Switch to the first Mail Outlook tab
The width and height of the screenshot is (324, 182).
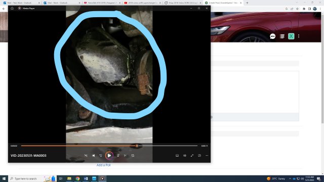tap(21, 3)
